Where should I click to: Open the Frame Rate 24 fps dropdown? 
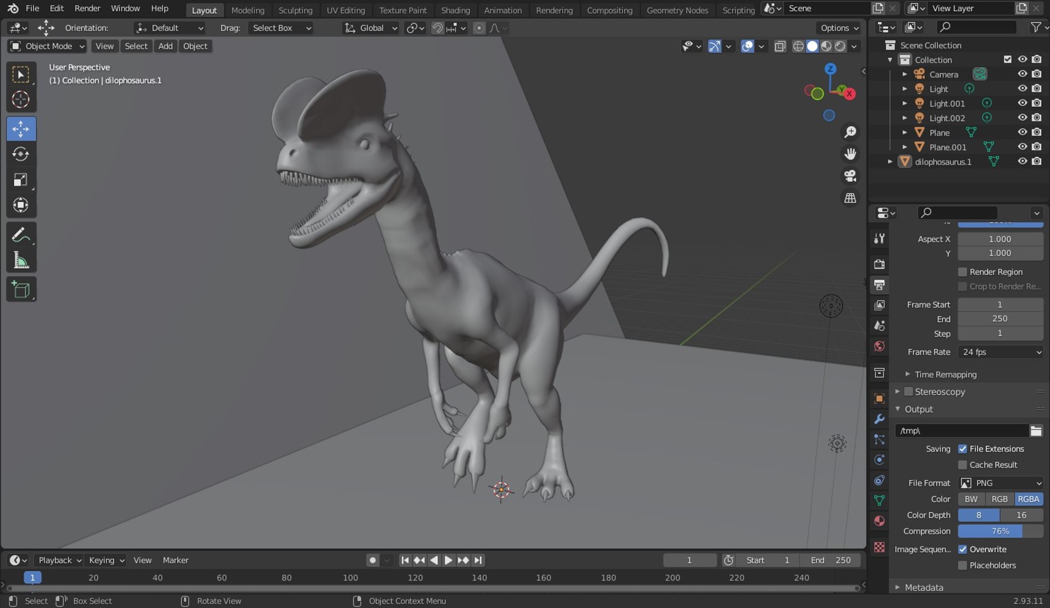pyautogui.click(x=1000, y=352)
